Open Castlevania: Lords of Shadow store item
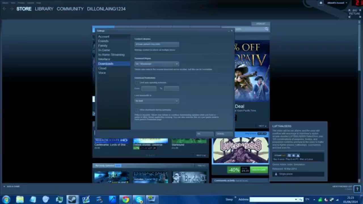Screen dimensions: 363x204 point(111,143)
